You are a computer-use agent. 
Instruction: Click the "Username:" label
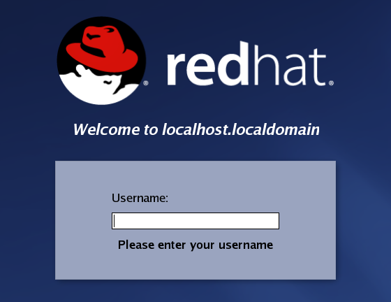140,198
